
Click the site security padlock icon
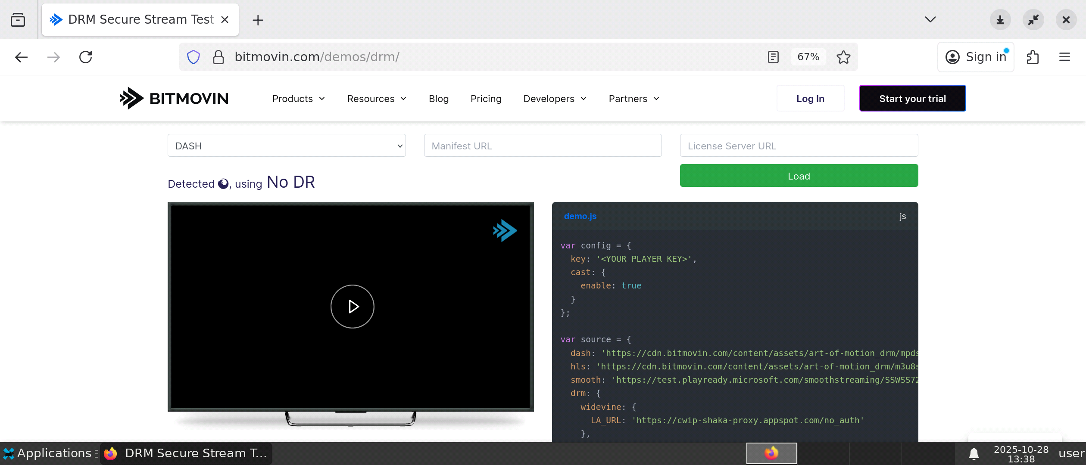pyautogui.click(x=218, y=57)
